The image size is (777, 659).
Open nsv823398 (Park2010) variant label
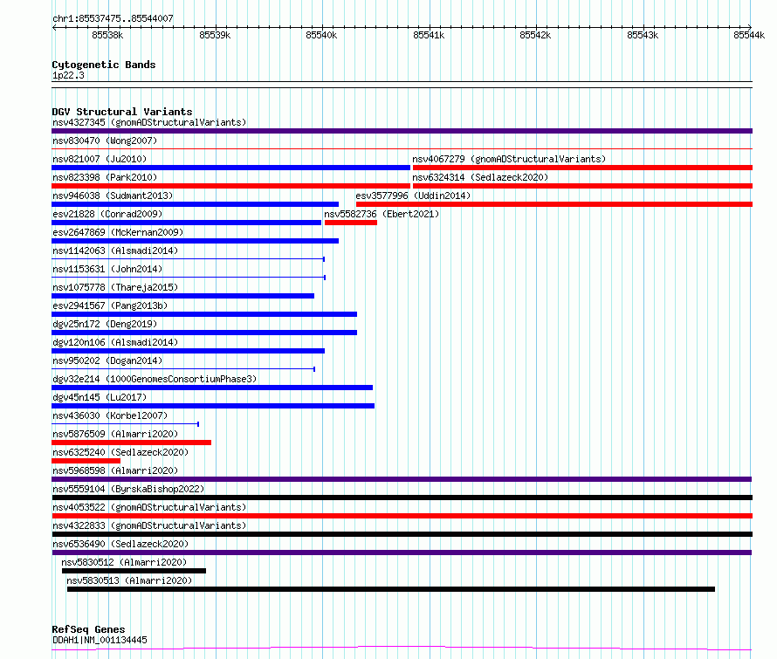105,177
